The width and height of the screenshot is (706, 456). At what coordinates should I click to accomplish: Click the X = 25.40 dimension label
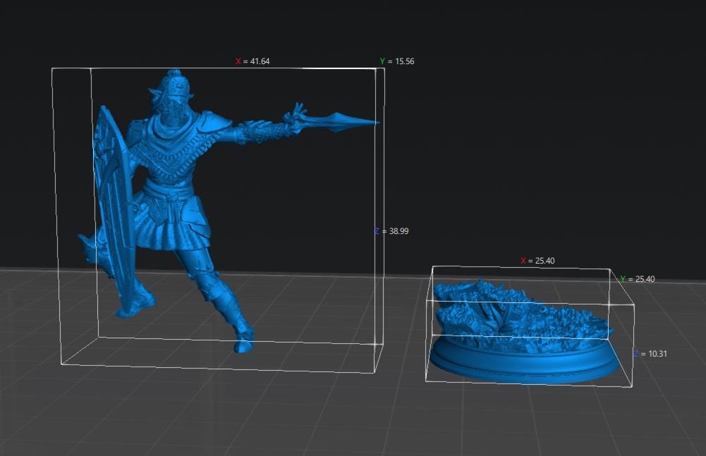coord(537,261)
